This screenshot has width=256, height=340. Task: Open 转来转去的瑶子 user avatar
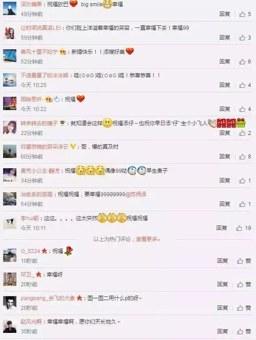tap(10, 127)
